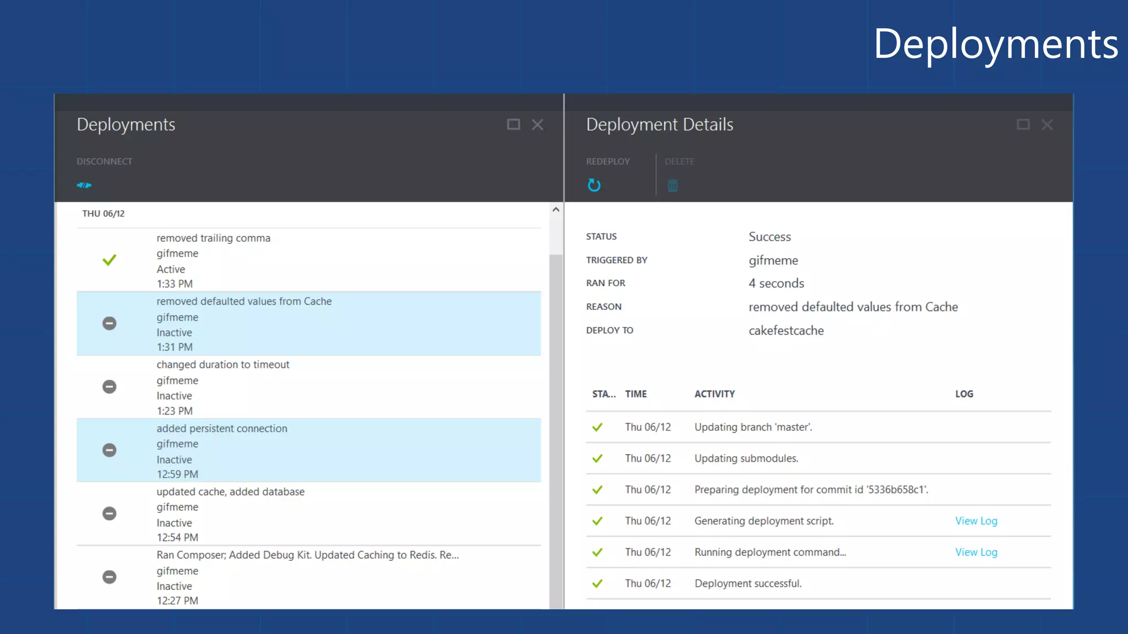Click 'Deployment successful.' activity row

coord(747,583)
